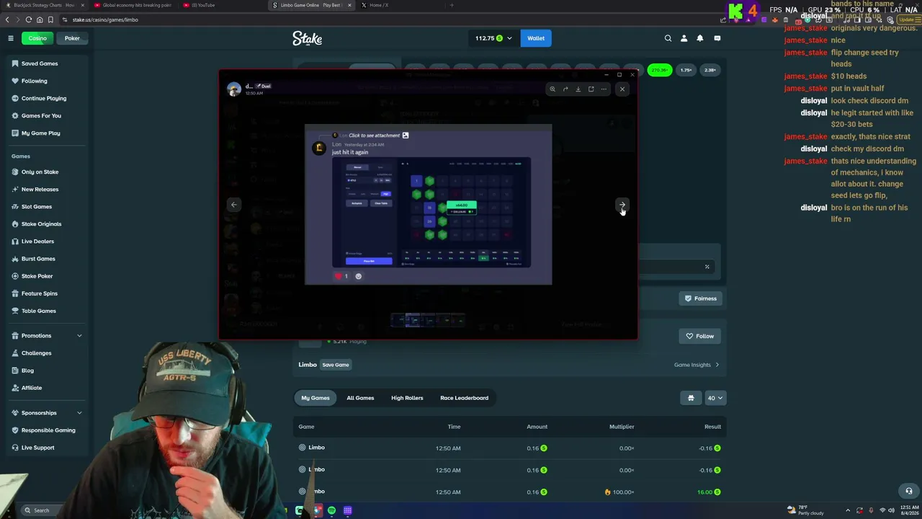Expand Game Insights
922x519 pixels.
click(697, 365)
